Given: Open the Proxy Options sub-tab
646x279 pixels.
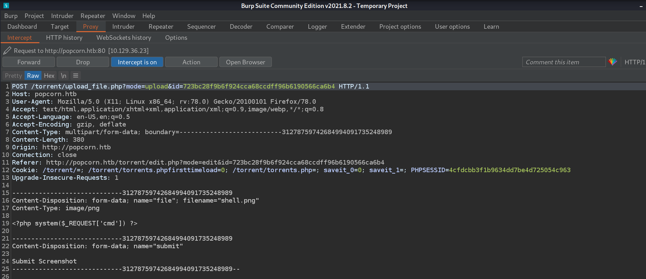Looking at the screenshot, I should click(x=176, y=38).
